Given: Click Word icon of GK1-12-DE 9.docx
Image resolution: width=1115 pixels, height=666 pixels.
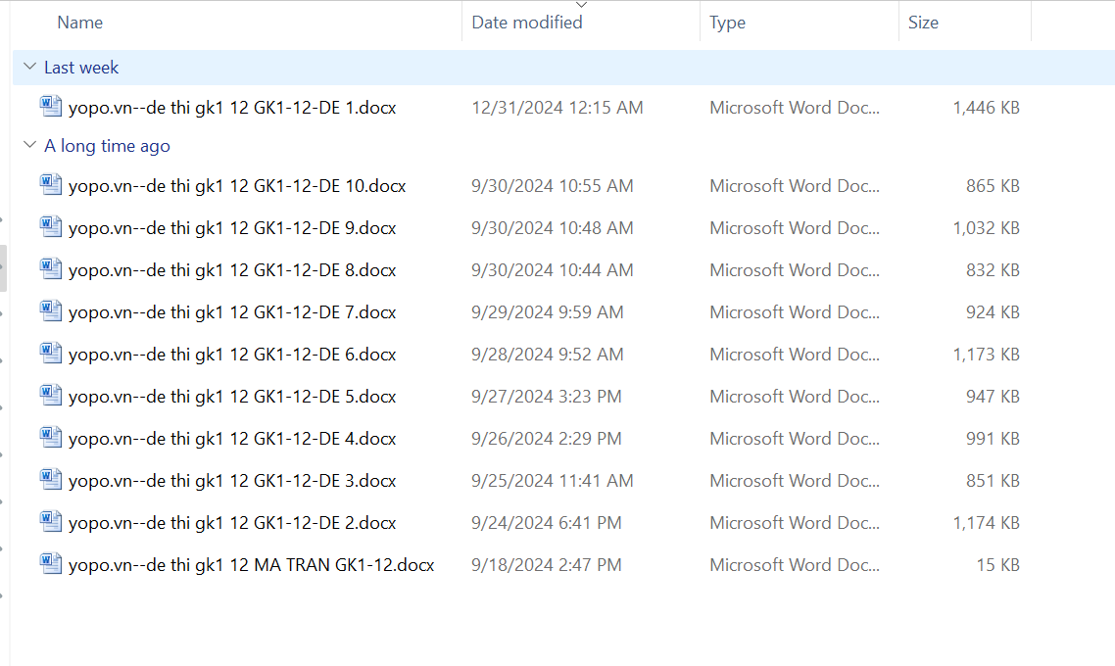Looking at the screenshot, I should point(51,226).
